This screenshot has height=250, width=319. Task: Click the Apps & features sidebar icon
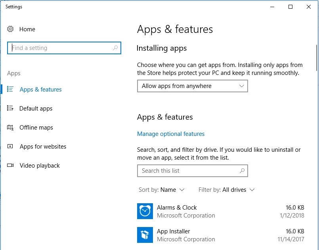(x=11, y=90)
